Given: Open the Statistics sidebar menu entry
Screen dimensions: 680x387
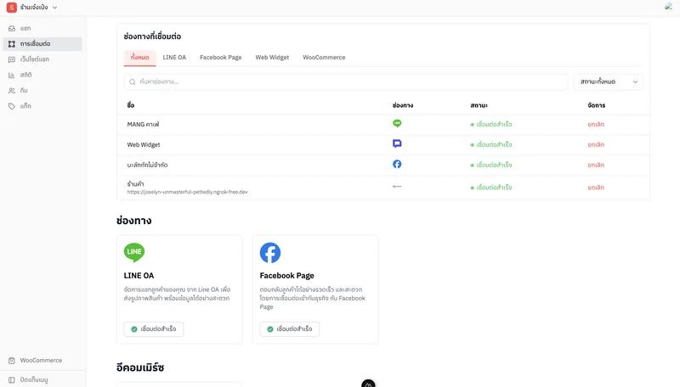Looking at the screenshot, I should [x=26, y=75].
